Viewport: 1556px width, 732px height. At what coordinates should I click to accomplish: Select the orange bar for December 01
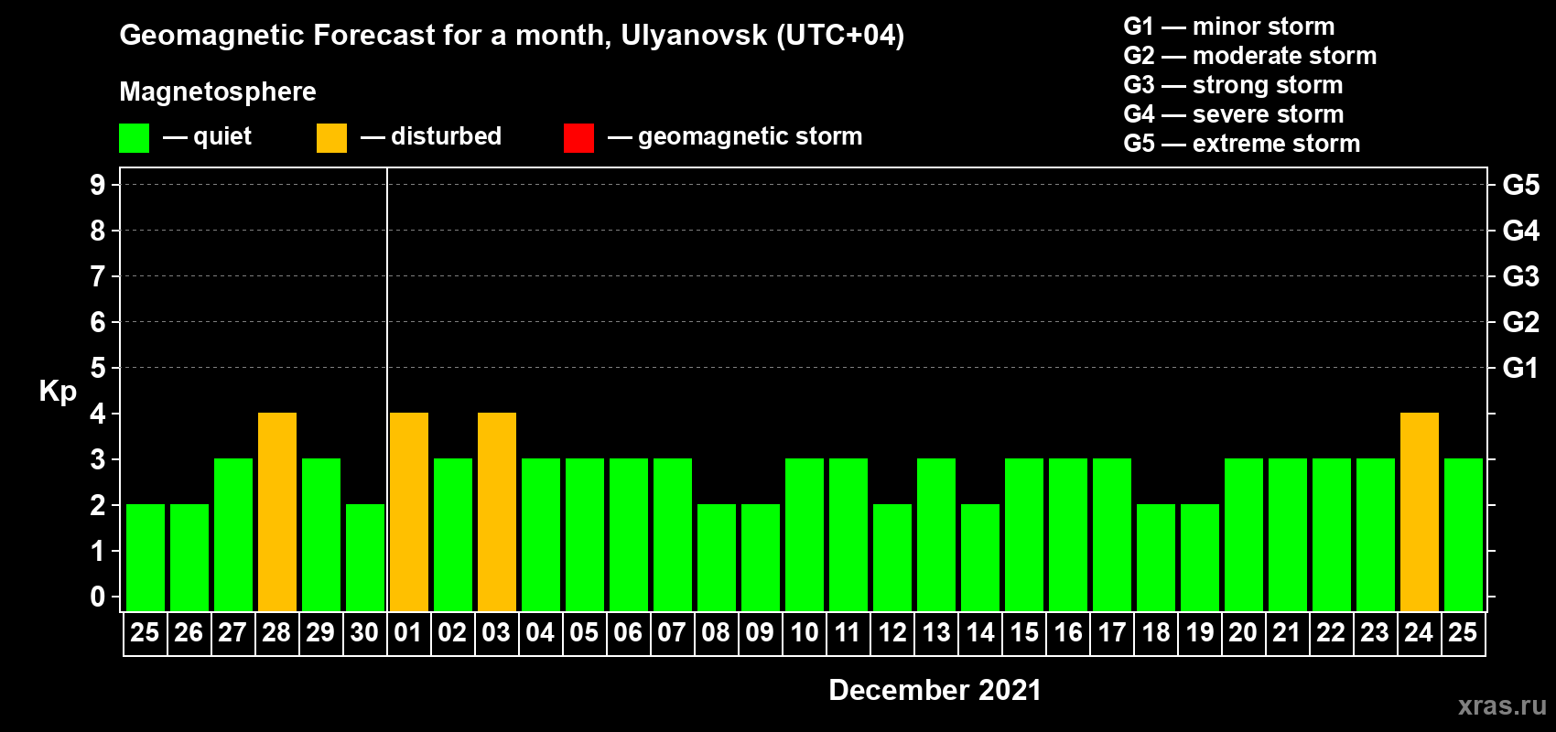(409, 512)
